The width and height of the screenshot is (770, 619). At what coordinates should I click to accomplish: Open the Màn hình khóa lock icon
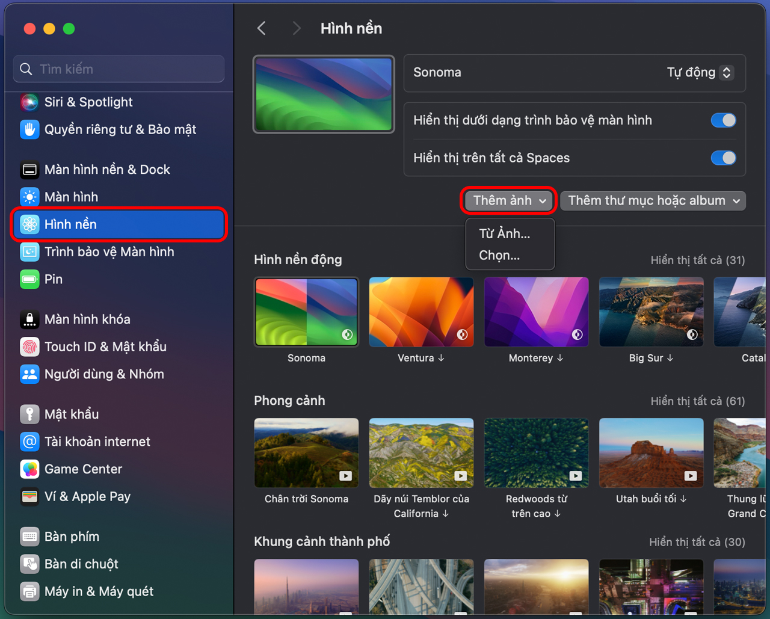[x=29, y=319]
